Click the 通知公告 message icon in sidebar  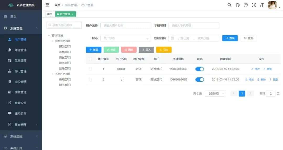pyautogui.click(x=10, y=113)
